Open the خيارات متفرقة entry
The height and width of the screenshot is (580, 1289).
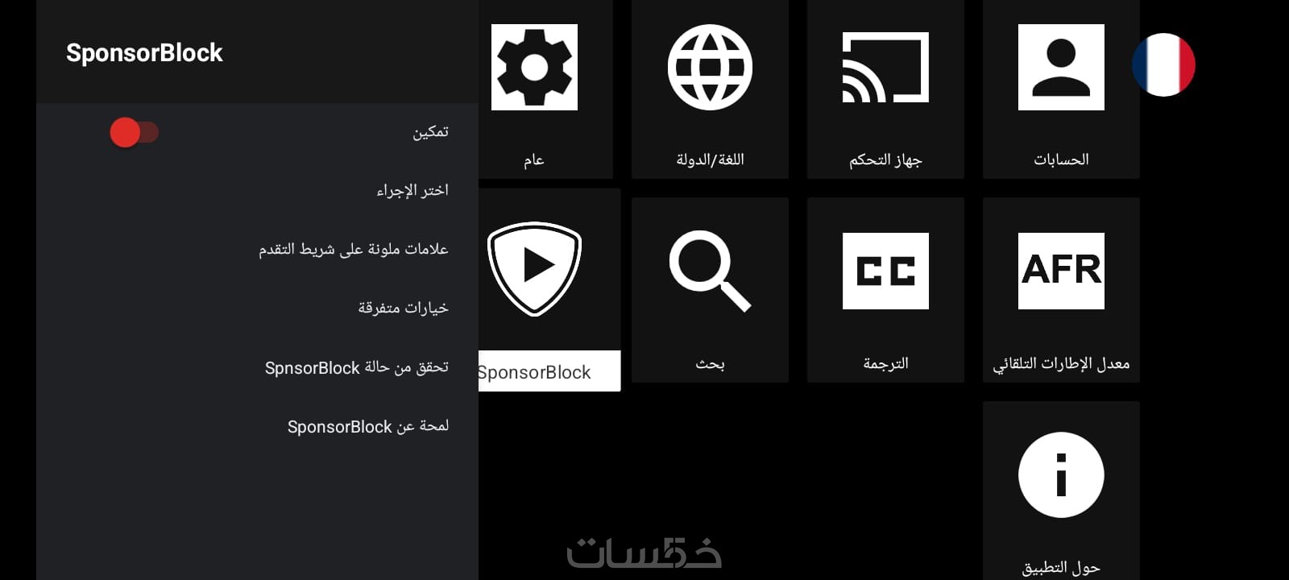403,308
